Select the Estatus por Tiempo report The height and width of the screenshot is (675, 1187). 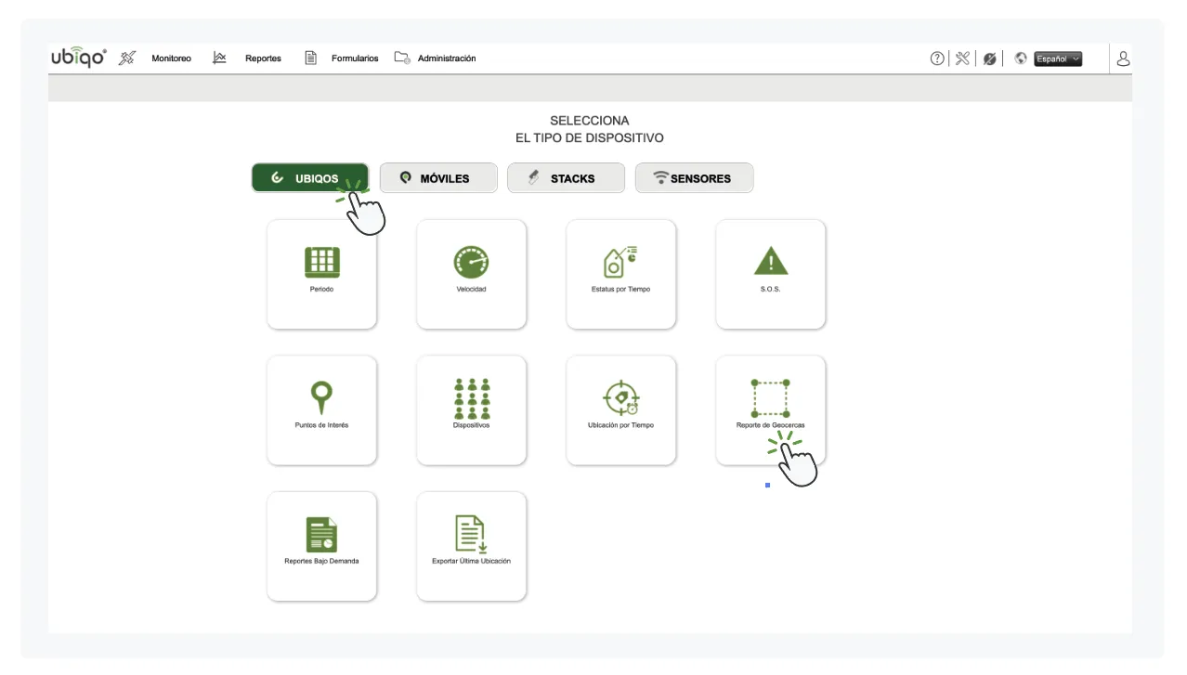tap(620, 274)
